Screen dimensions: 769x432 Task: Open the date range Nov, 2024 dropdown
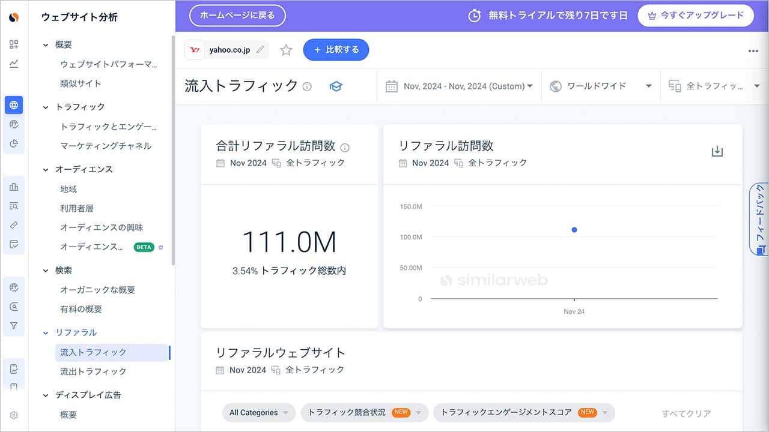point(459,86)
